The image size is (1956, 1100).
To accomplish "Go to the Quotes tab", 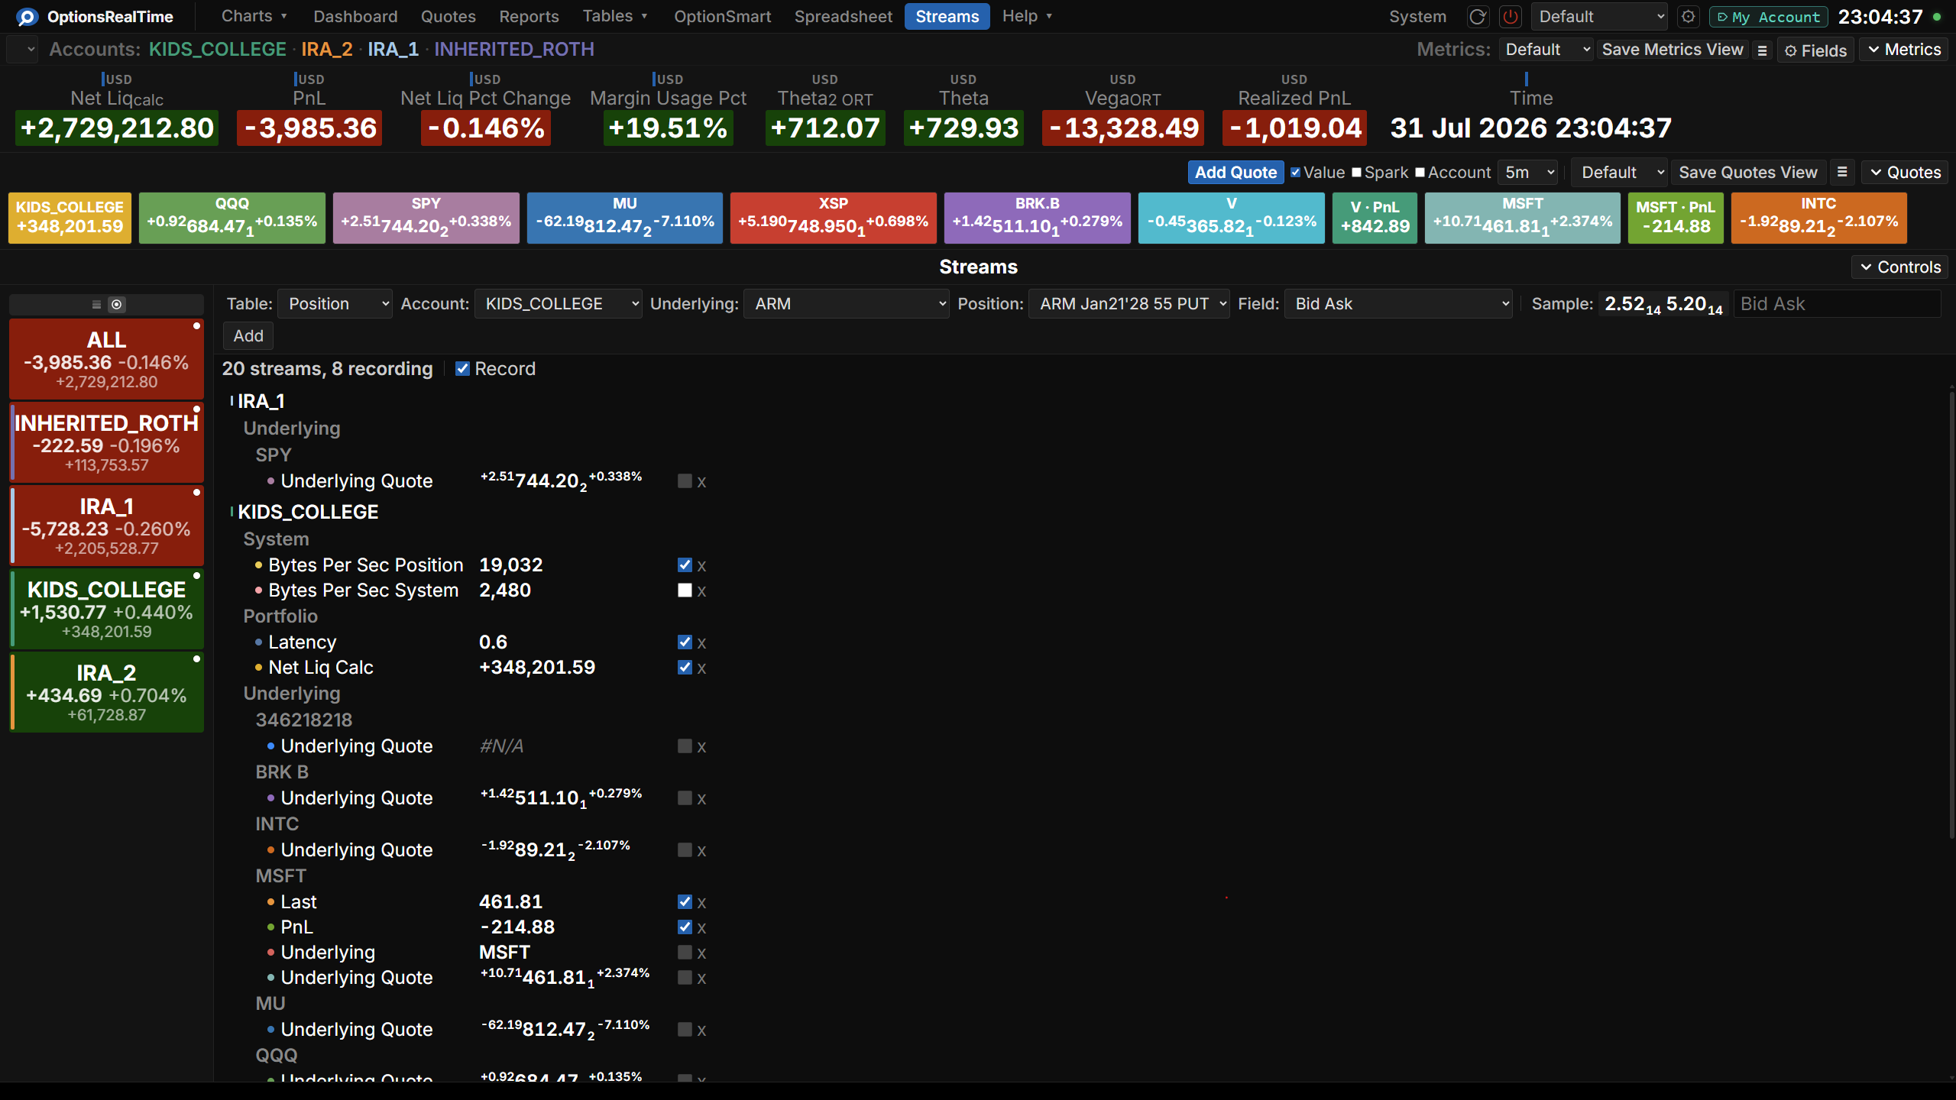I will tap(449, 17).
